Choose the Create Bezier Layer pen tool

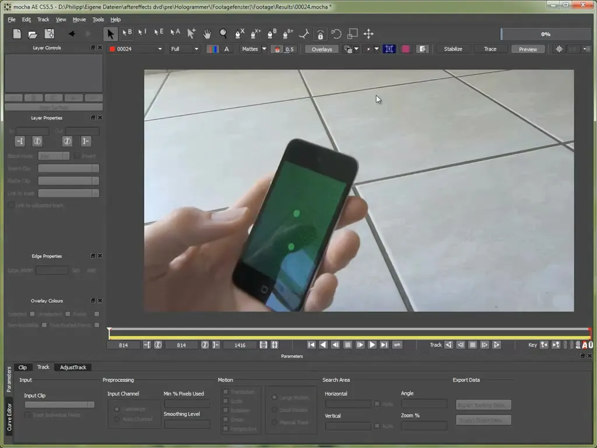[272, 34]
